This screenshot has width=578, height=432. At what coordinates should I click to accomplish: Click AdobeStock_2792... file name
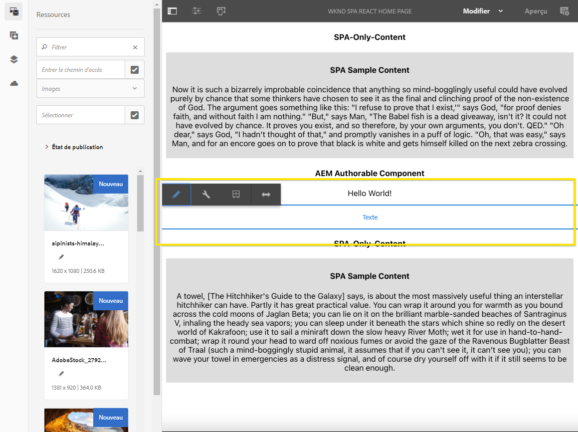click(79, 360)
